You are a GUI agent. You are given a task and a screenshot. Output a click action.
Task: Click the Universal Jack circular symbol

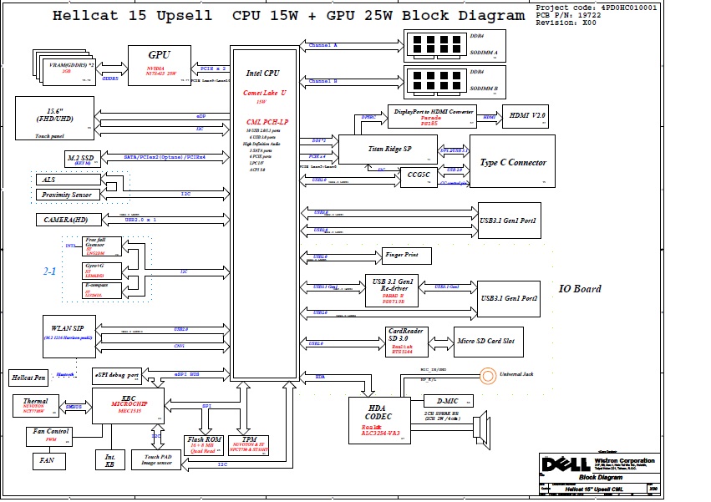click(x=485, y=375)
